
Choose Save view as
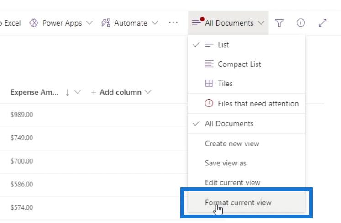pyautogui.click(x=247, y=163)
